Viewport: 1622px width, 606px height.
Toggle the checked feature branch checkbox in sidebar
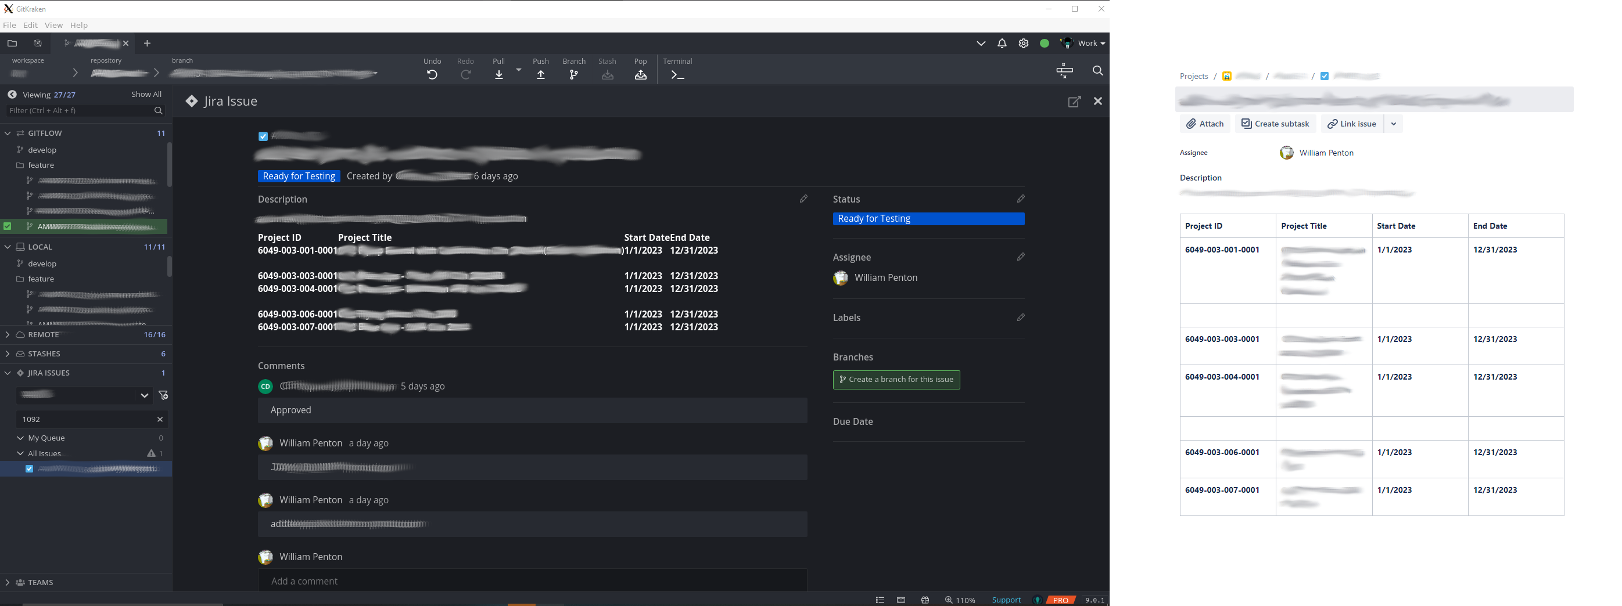click(7, 226)
